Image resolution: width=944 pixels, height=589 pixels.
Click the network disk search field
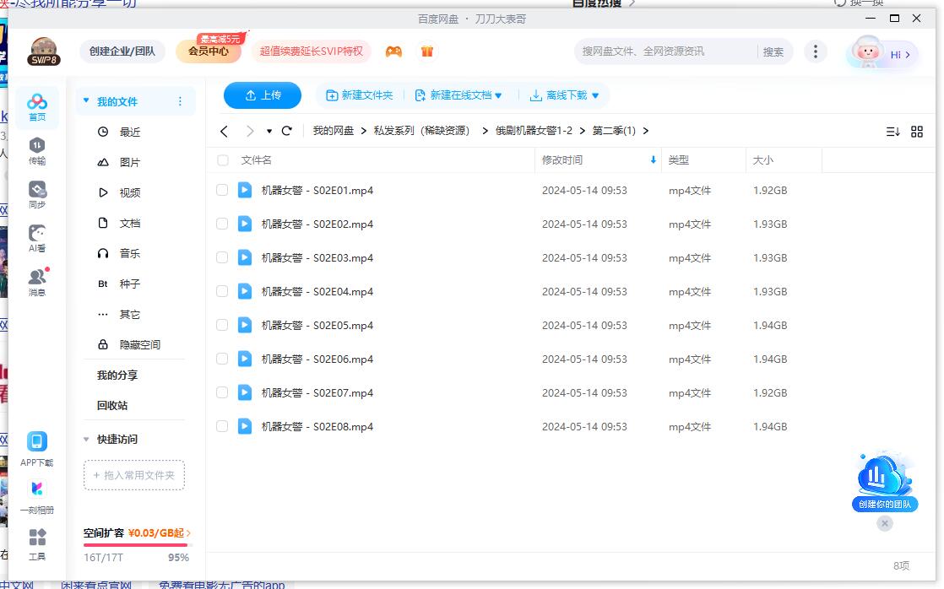pyautogui.click(x=667, y=51)
